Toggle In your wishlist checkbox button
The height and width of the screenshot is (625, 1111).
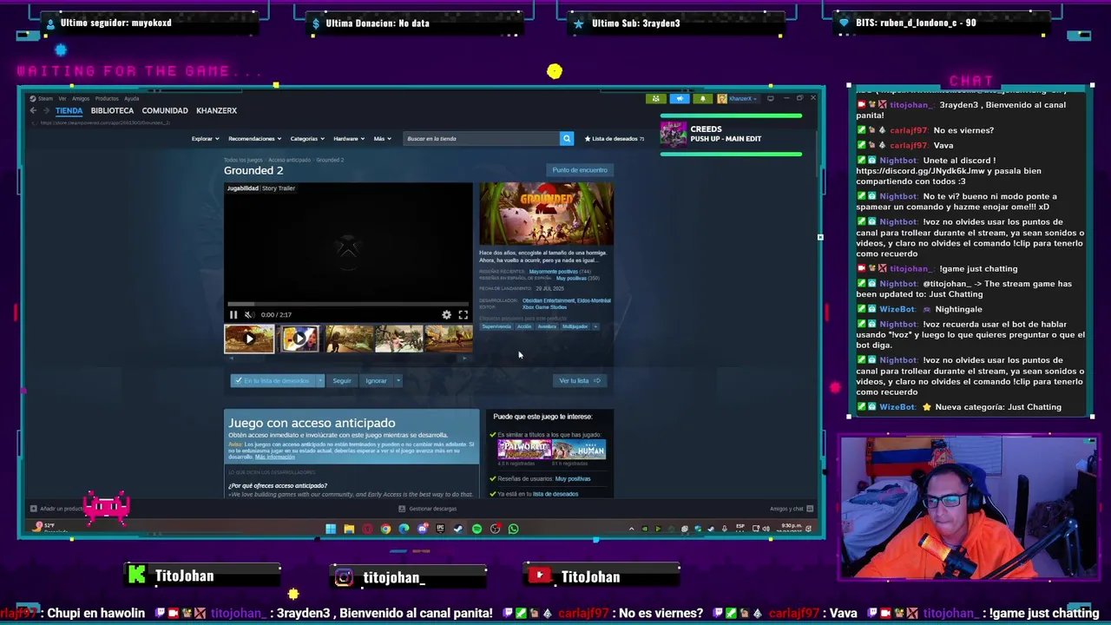[273, 380]
